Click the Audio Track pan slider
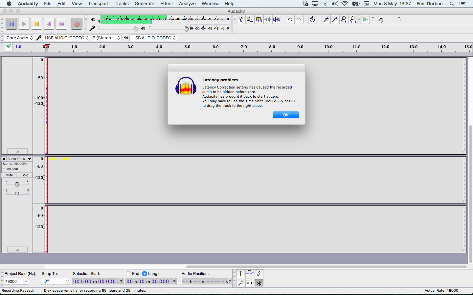Viewport: 473px width, 295px height. point(17,194)
